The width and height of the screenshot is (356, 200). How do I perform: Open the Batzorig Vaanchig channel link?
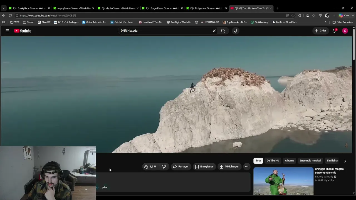[324, 177]
